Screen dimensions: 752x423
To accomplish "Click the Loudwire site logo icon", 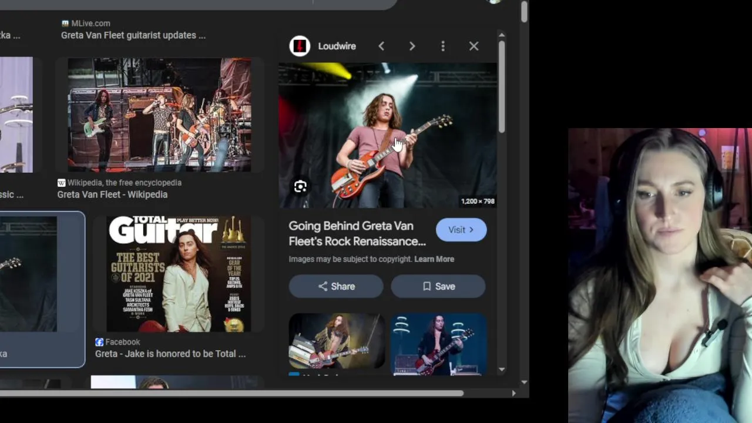I will 300,46.
